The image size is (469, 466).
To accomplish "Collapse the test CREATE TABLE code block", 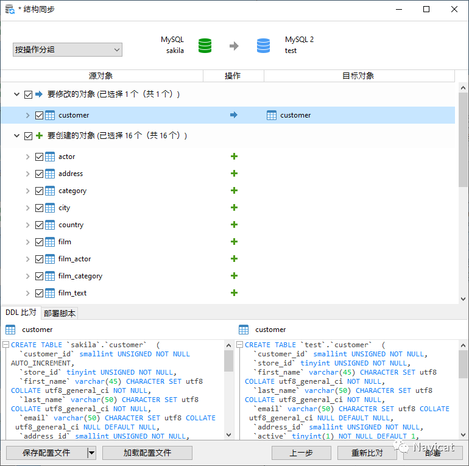I will (x=239, y=345).
